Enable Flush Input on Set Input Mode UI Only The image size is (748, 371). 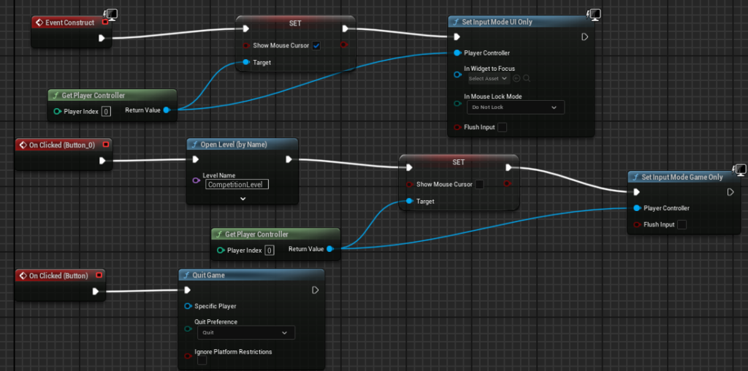pyautogui.click(x=502, y=127)
